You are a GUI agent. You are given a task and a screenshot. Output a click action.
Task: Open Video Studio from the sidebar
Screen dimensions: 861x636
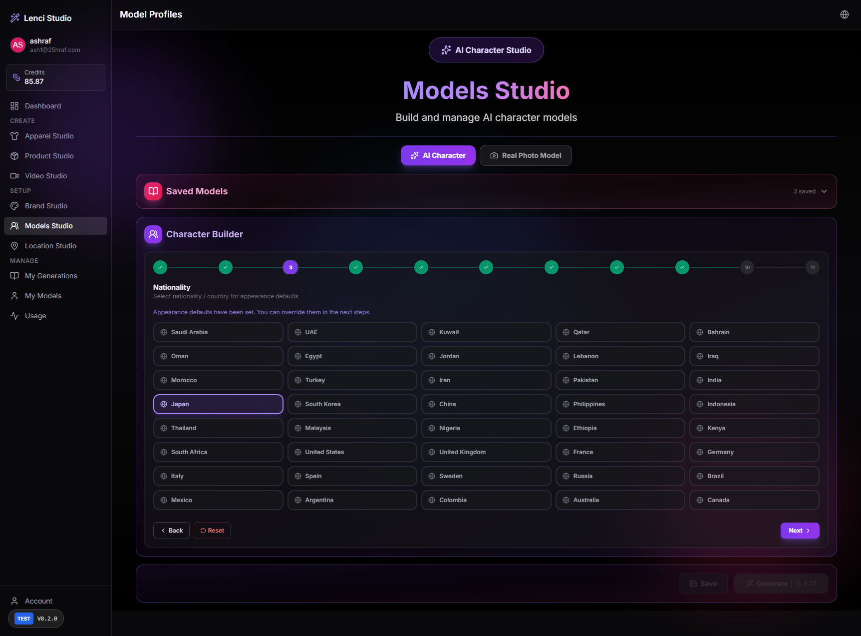click(45, 176)
